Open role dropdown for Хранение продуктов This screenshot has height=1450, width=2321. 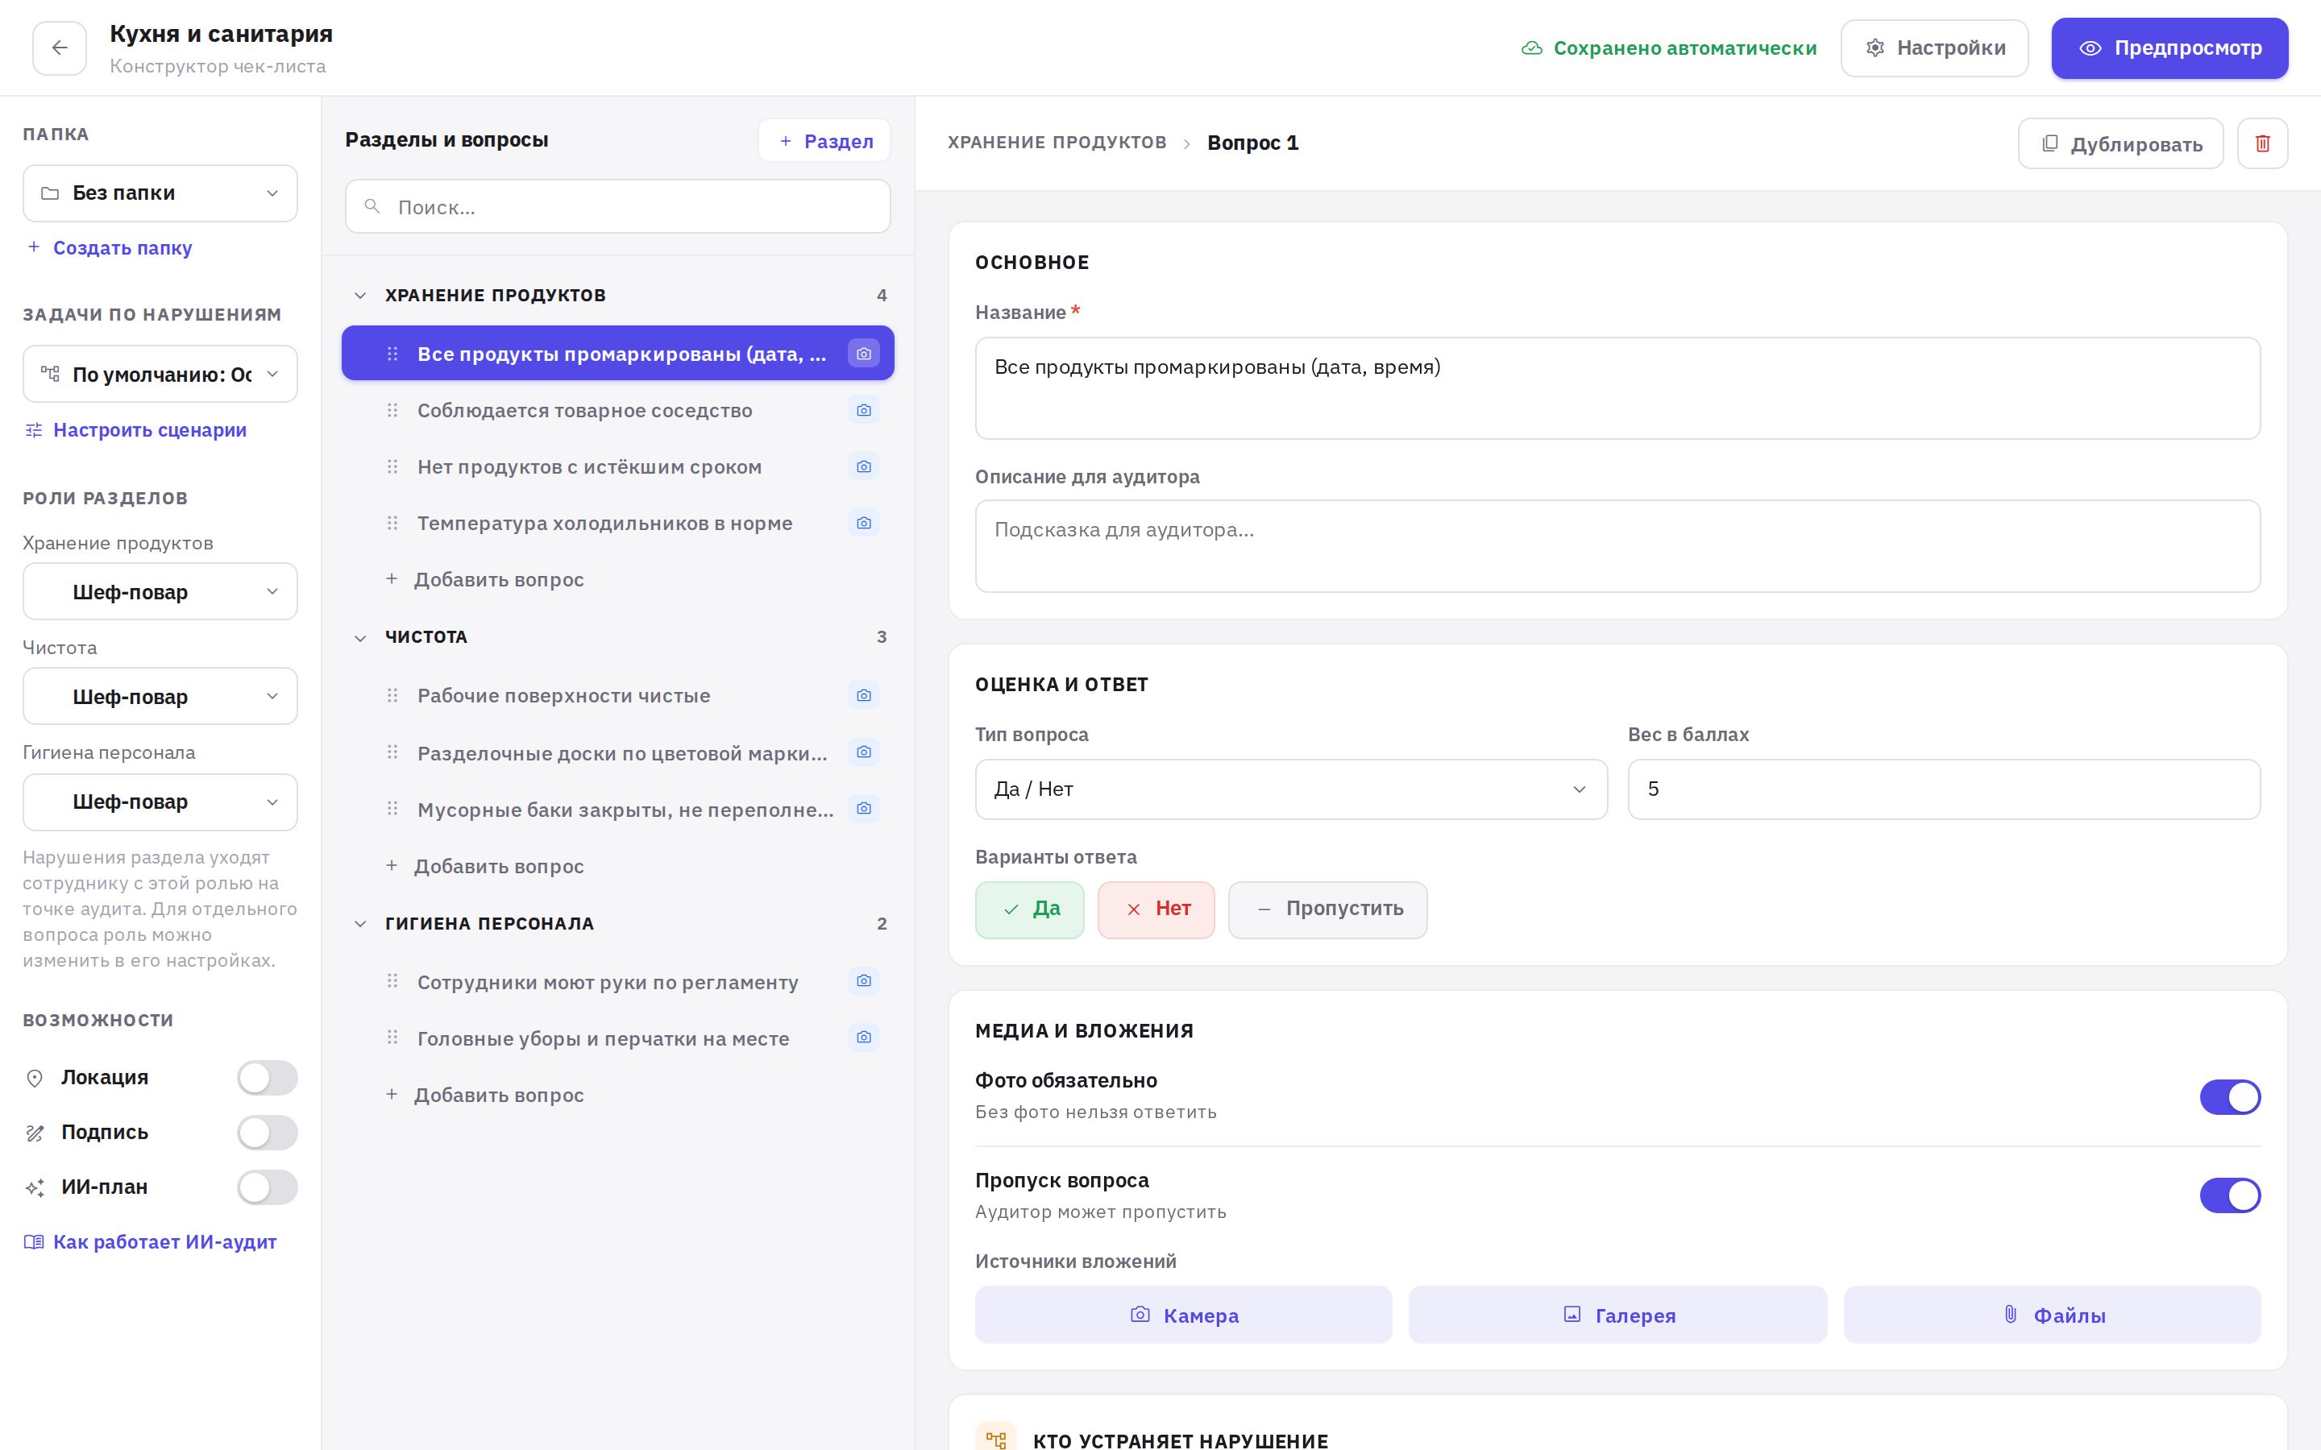pyautogui.click(x=160, y=592)
